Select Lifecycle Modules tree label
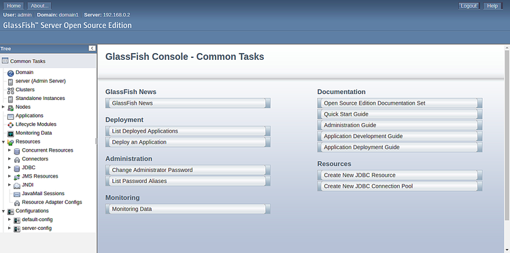 (x=36, y=124)
